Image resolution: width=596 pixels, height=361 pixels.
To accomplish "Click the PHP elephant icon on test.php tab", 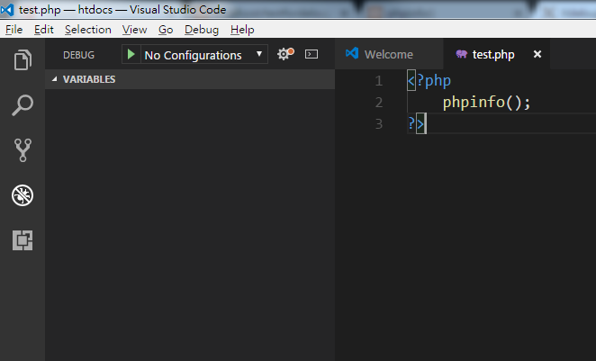I will pyautogui.click(x=462, y=54).
